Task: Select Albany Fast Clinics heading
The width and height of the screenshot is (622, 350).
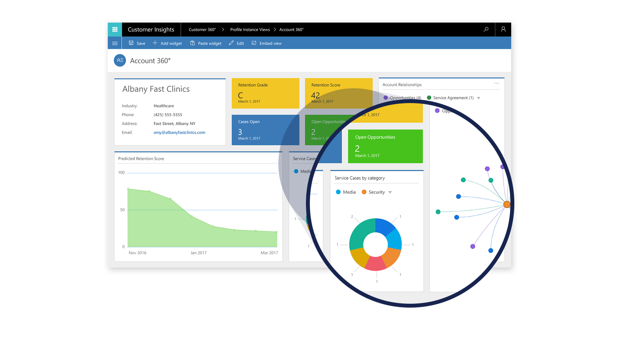Action: pyautogui.click(x=156, y=89)
